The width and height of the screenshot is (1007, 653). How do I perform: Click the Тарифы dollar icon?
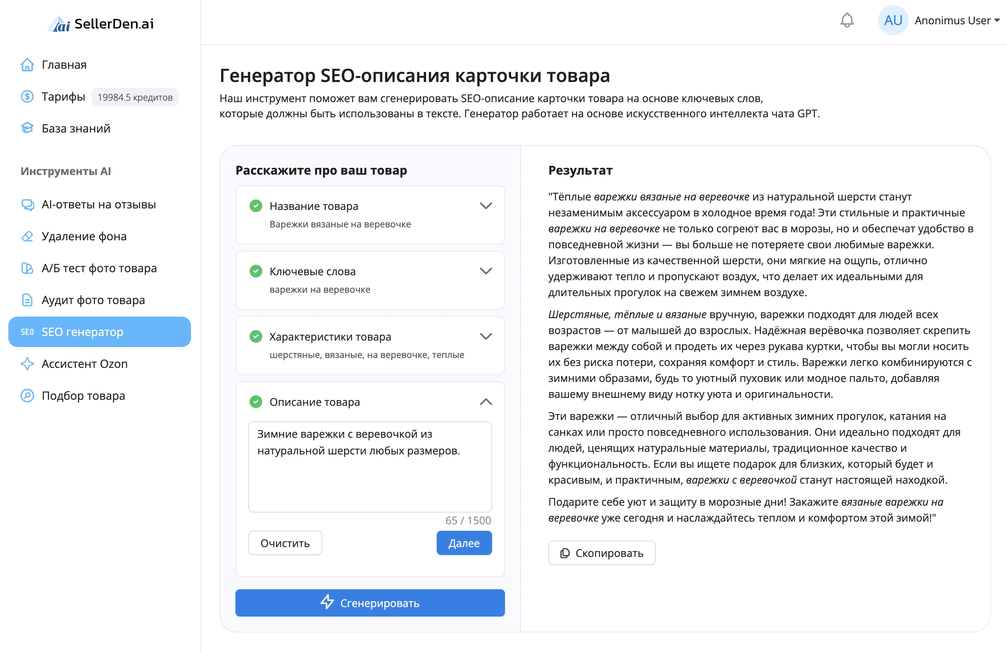27,96
